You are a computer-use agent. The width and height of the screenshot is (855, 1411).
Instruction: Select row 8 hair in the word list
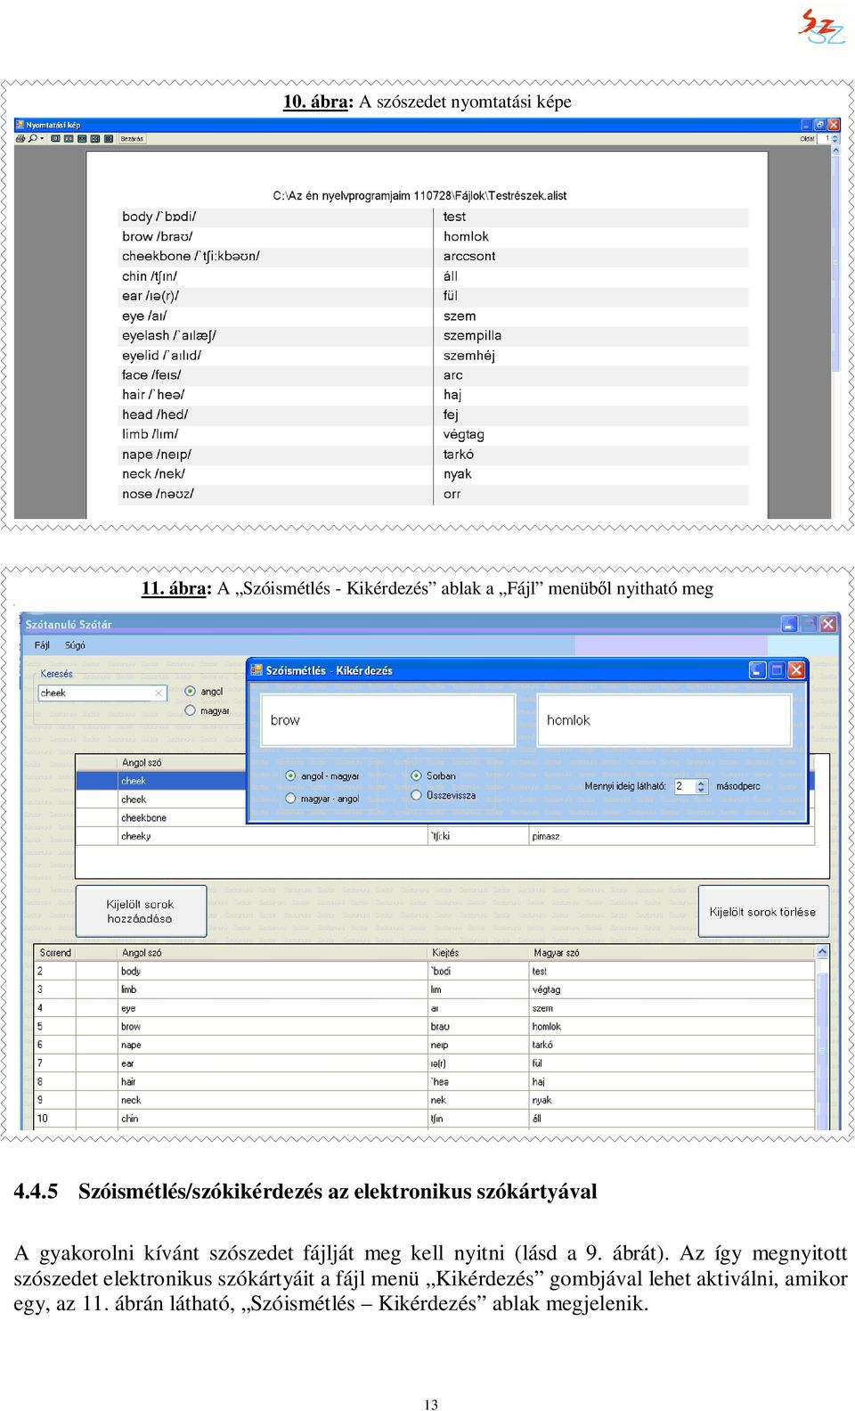coord(424,1081)
